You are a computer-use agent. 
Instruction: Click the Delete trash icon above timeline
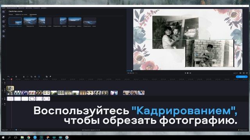click(16, 77)
